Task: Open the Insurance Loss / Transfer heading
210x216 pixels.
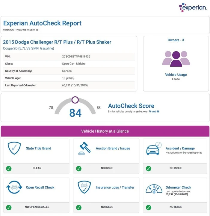Action: 115,187
